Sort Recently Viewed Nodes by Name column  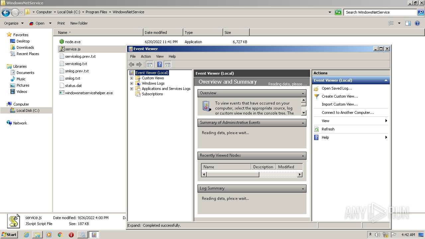226,167
